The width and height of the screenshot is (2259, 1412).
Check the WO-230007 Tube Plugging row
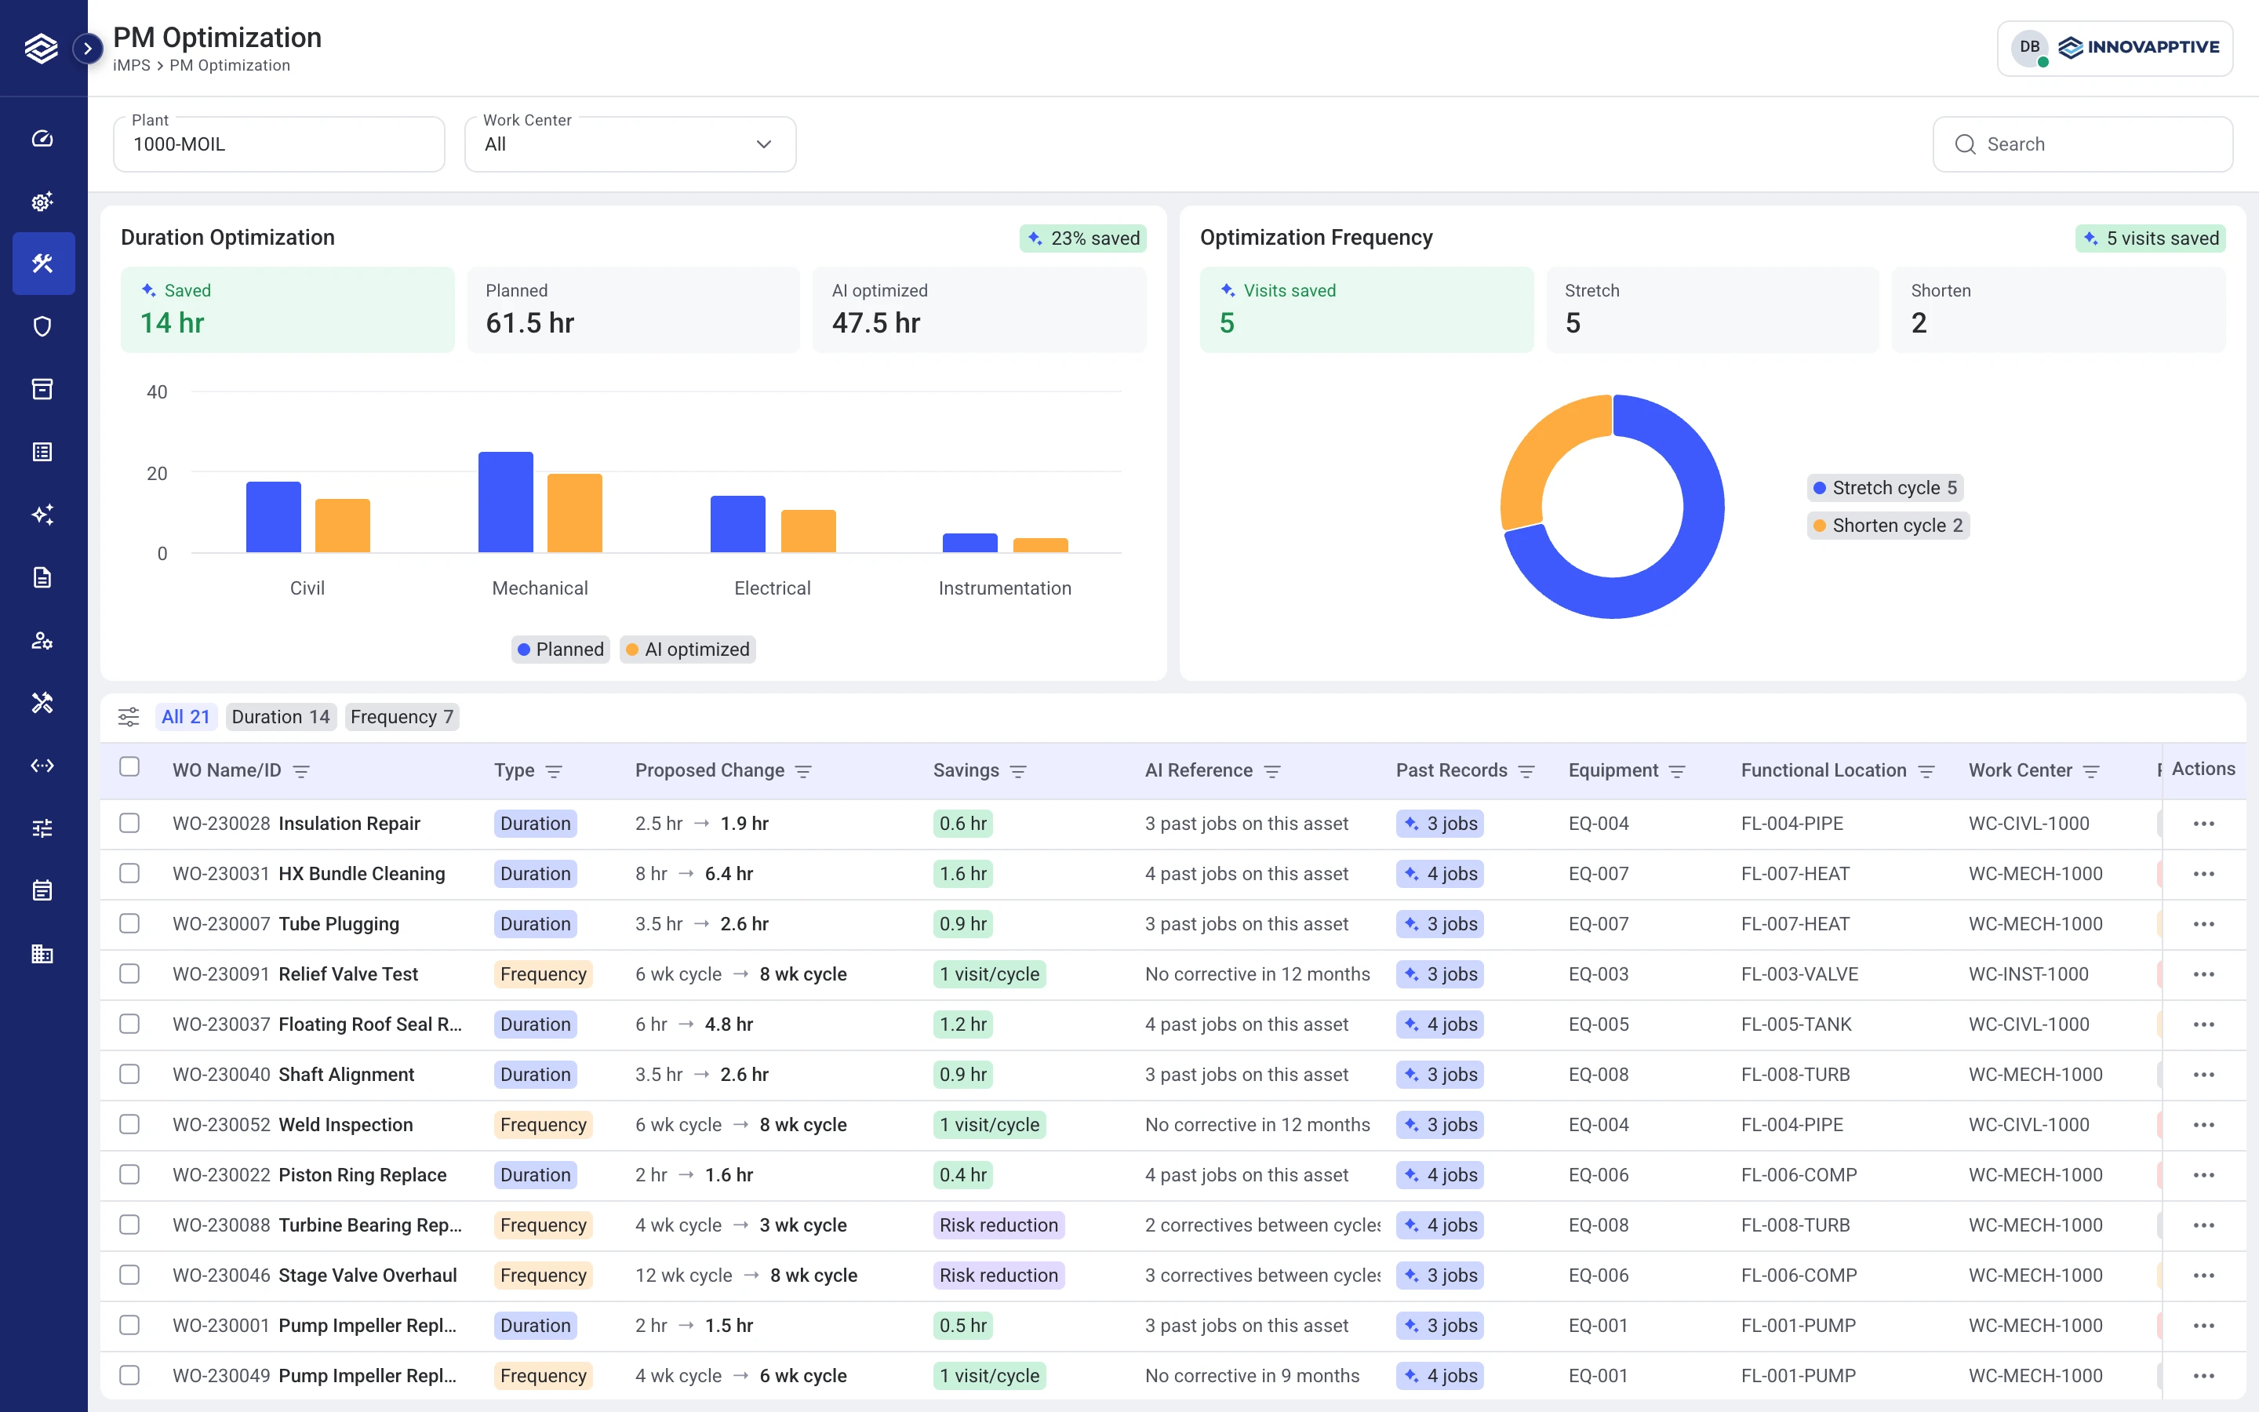(129, 923)
